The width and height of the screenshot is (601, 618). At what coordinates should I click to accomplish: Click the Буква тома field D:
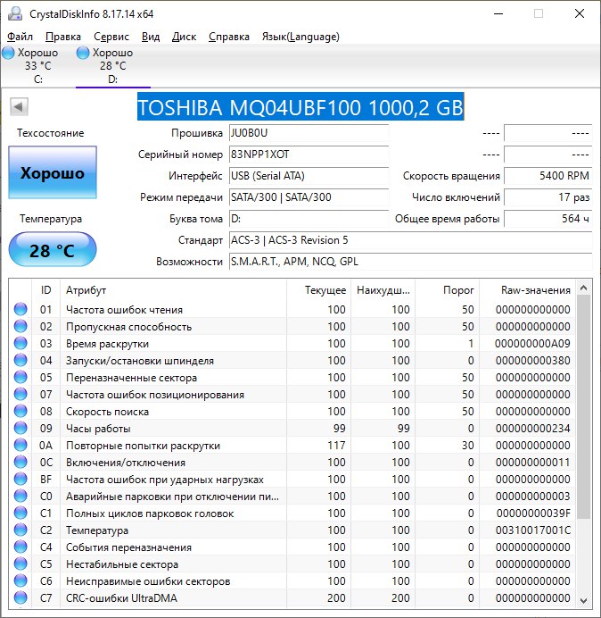309,218
